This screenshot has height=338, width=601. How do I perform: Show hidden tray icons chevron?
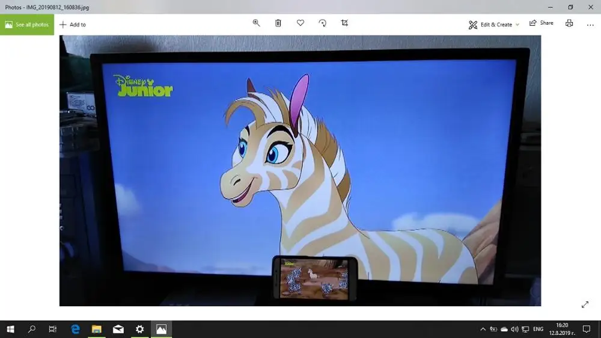click(x=483, y=329)
